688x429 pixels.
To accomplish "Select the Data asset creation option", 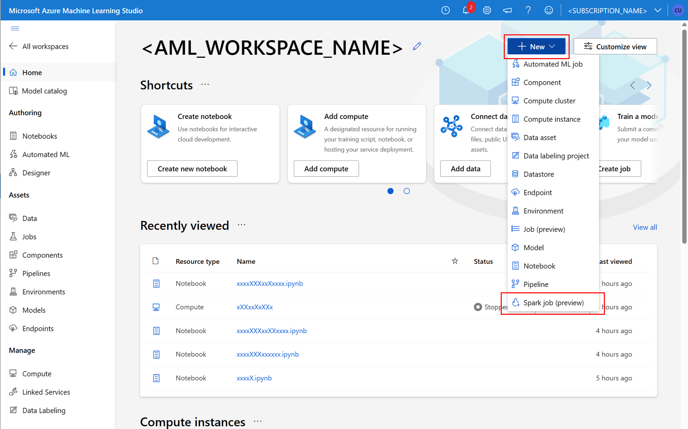I will coord(540,137).
